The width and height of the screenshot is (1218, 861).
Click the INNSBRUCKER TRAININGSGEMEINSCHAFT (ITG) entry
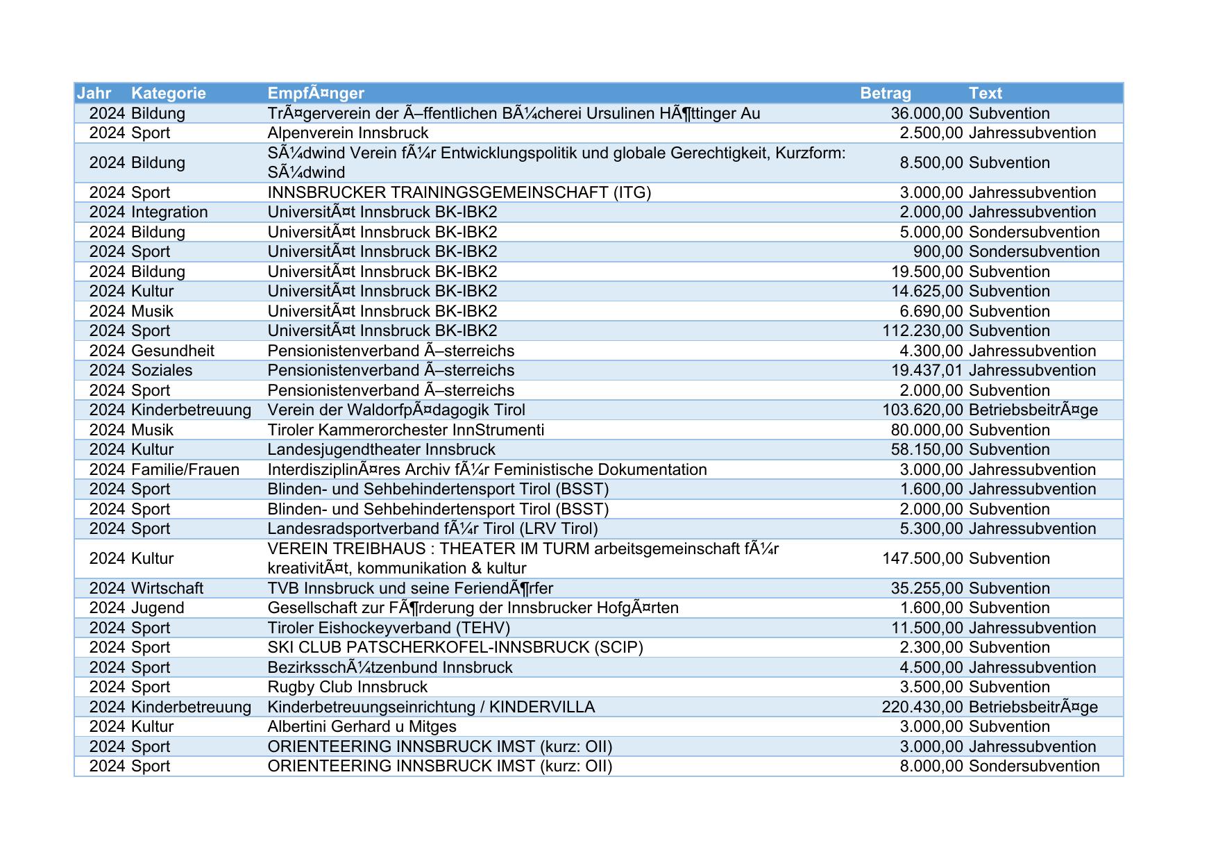pyautogui.click(x=459, y=192)
